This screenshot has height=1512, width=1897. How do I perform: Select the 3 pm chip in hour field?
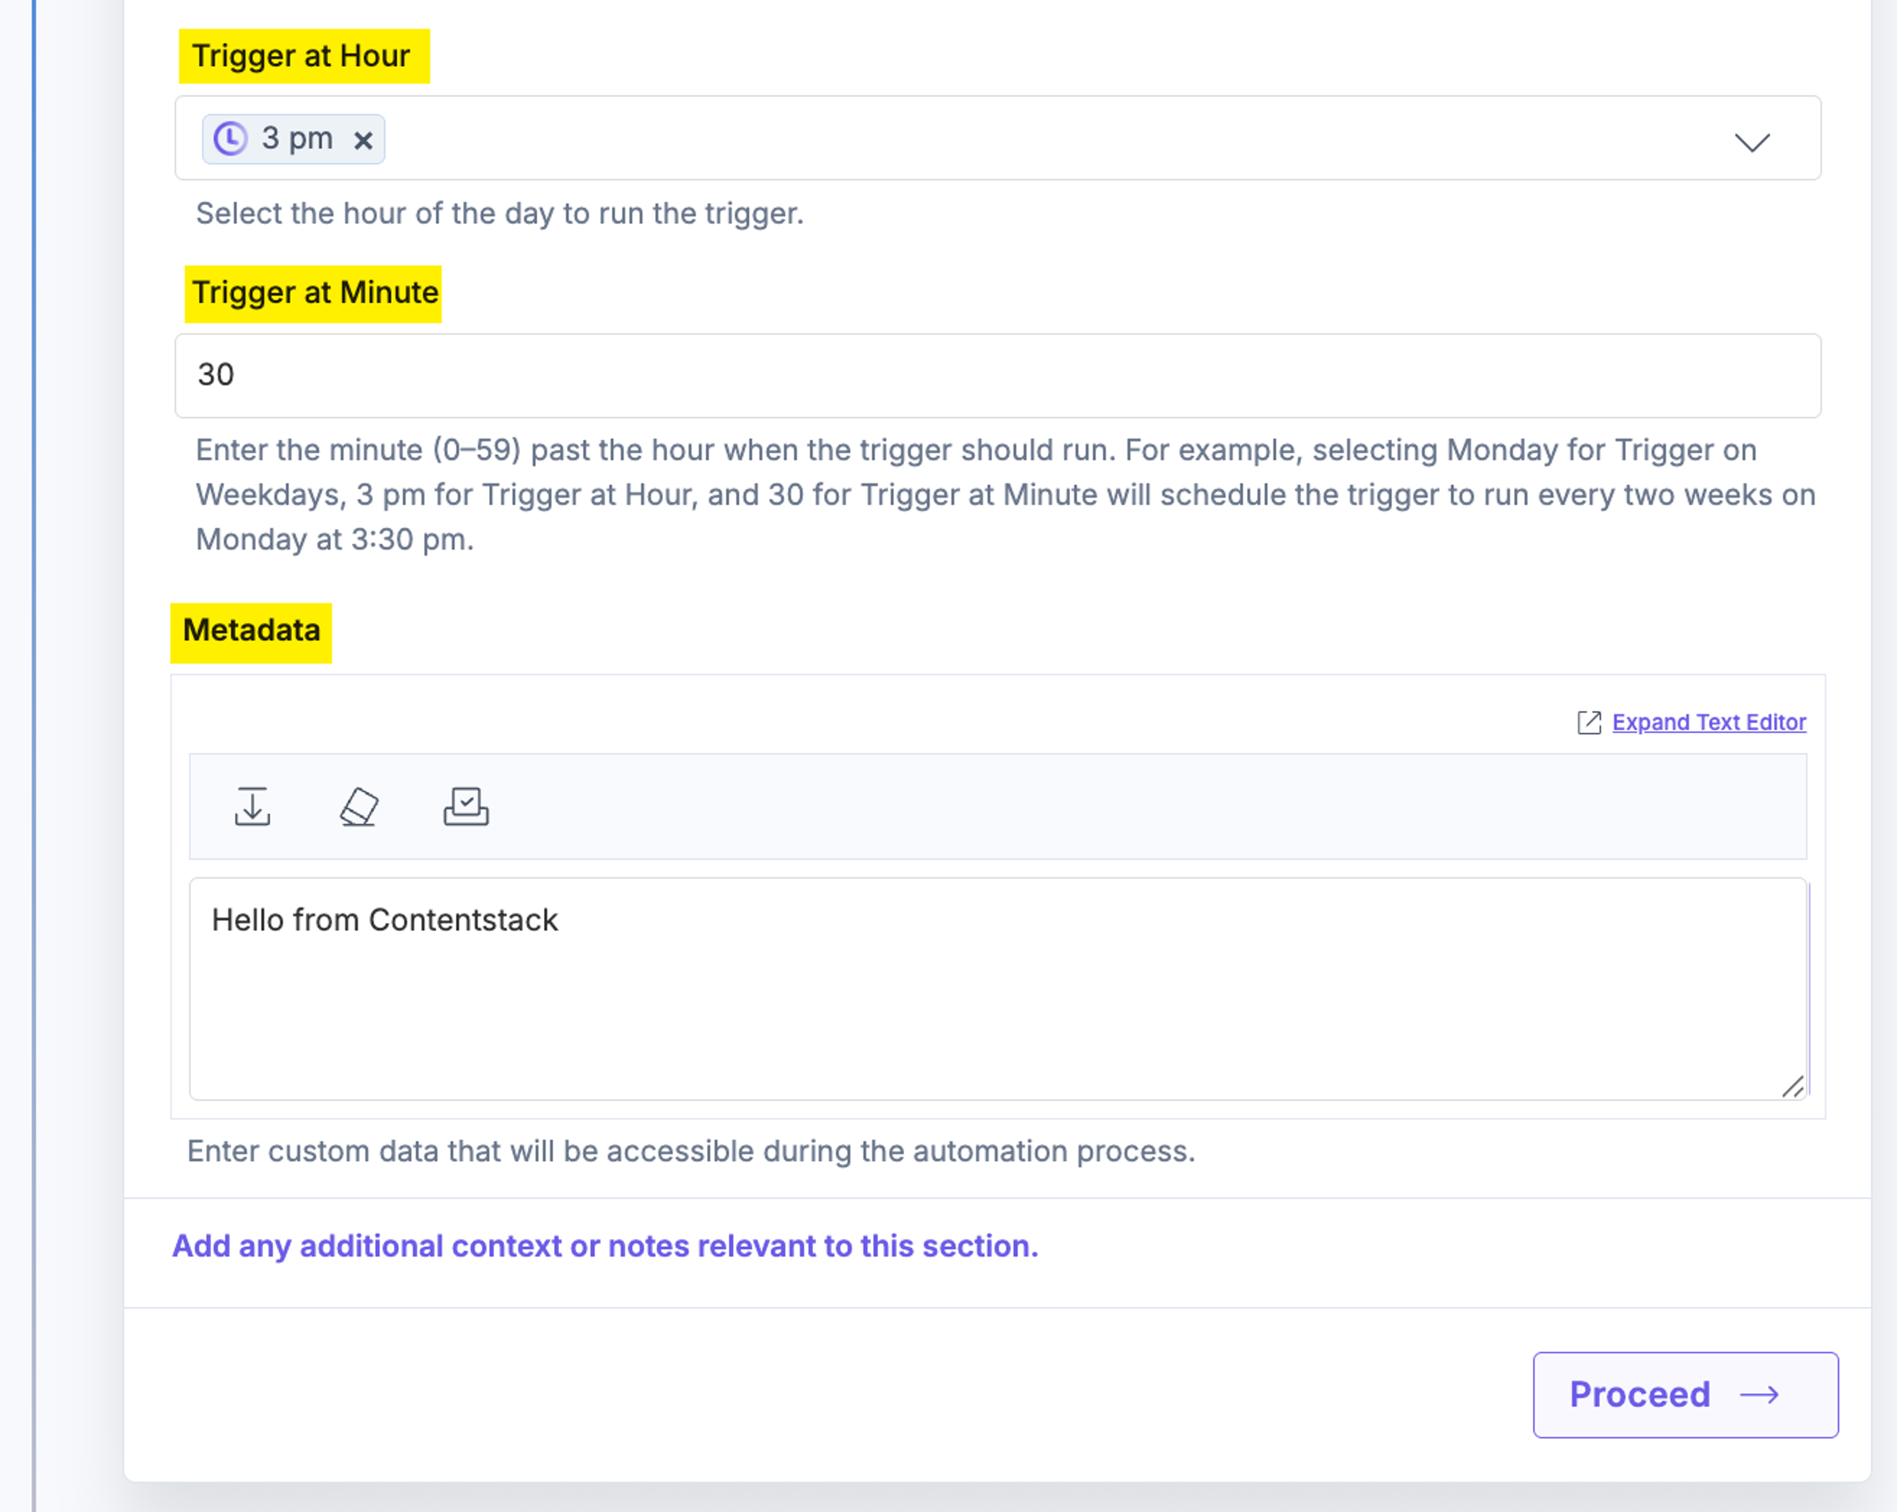point(293,139)
